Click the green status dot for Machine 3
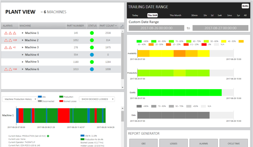The width and height of the screenshot is (253, 147). [x=92, y=47]
